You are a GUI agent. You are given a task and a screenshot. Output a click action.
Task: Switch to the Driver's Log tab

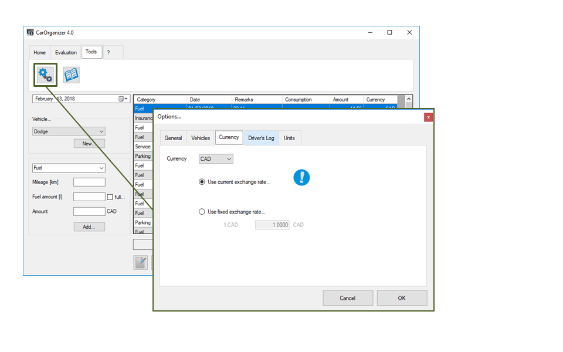pyautogui.click(x=261, y=138)
